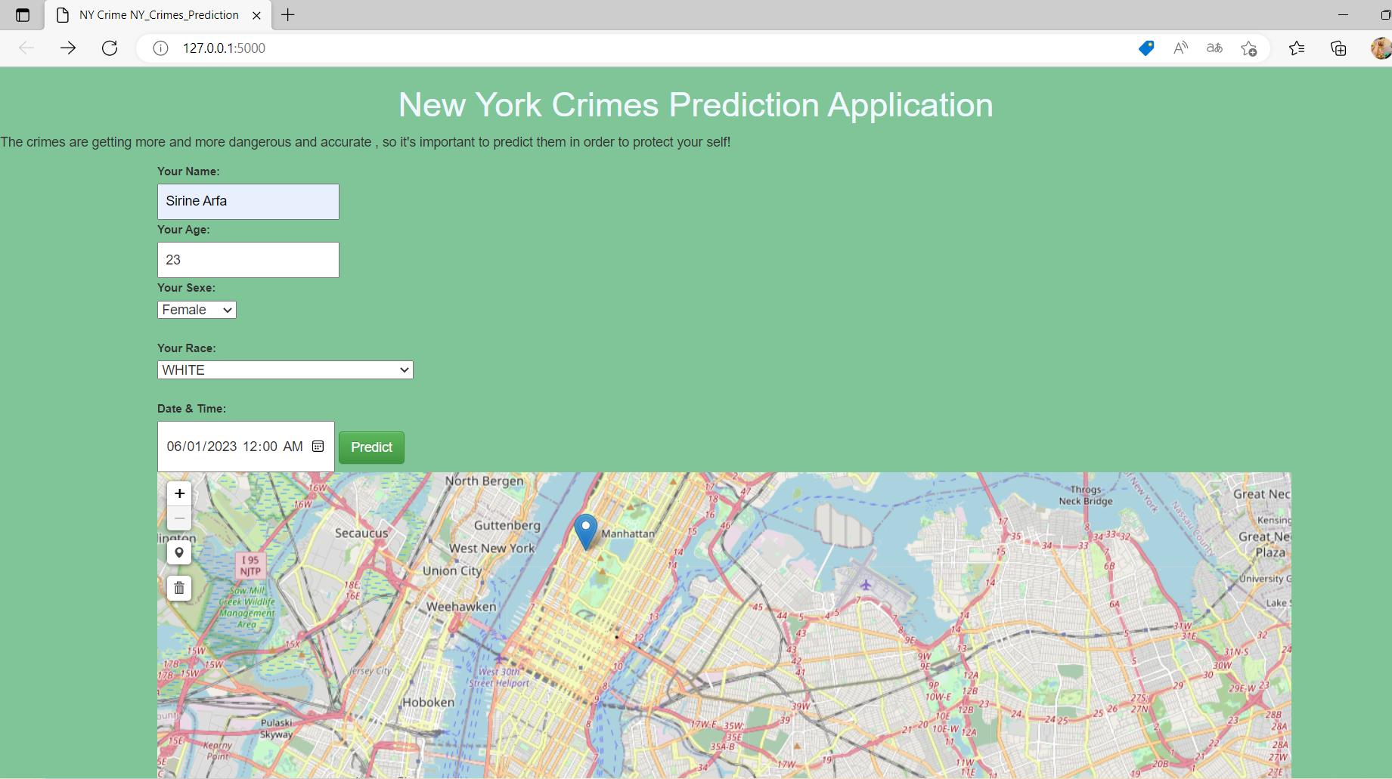Open the Collections panel in the browser
The height and width of the screenshot is (779, 1392).
(x=1338, y=48)
